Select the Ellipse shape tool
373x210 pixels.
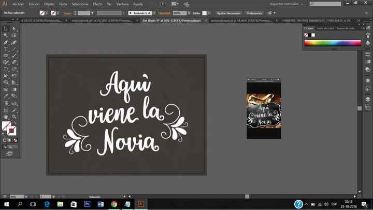point(6,56)
